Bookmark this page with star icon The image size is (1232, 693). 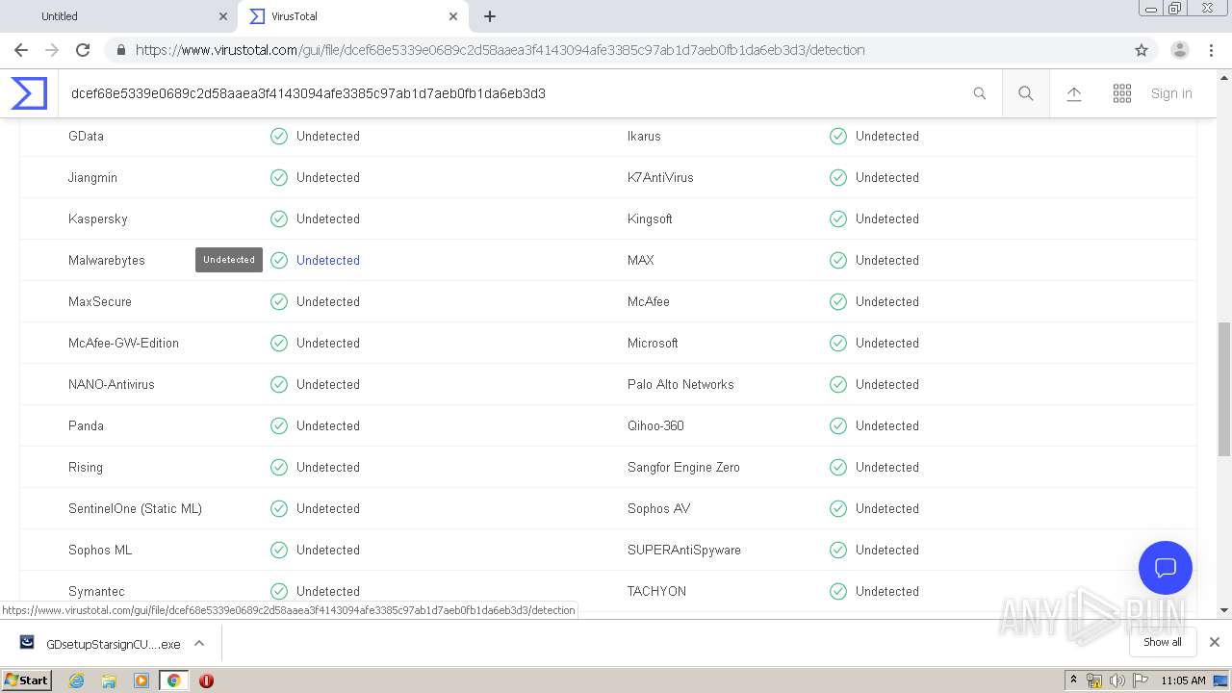coord(1142,50)
